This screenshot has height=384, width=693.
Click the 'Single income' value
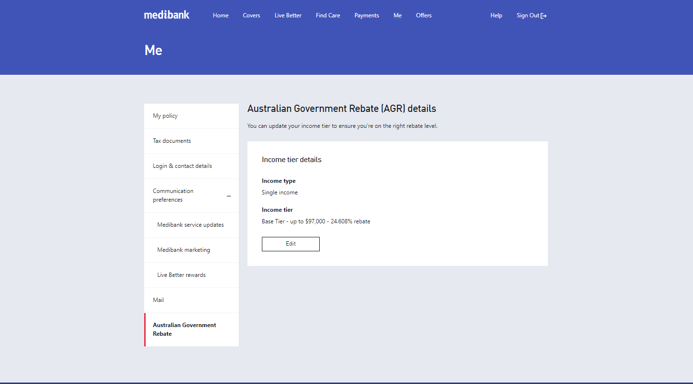click(280, 192)
